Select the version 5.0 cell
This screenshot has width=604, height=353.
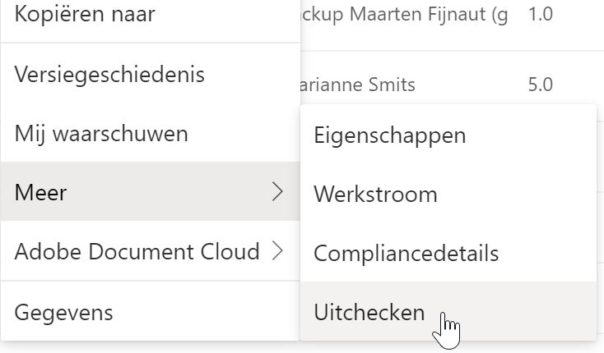541,85
